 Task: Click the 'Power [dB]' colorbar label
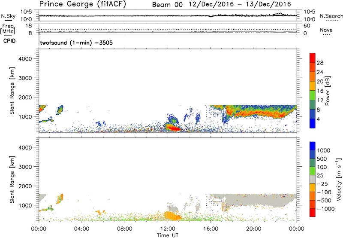click(x=328, y=91)
